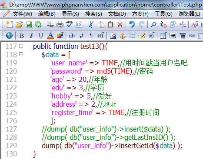Click the Open file folder icon
Image resolution: width=203 pixels, height=159 pixels.
(x=19, y=24)
